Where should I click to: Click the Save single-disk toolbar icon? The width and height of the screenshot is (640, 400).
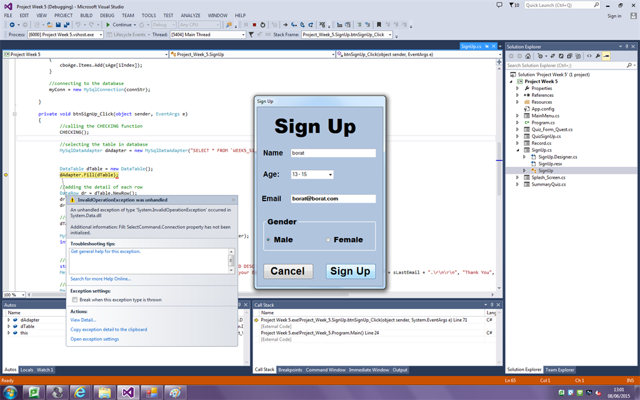click(58, 25)
